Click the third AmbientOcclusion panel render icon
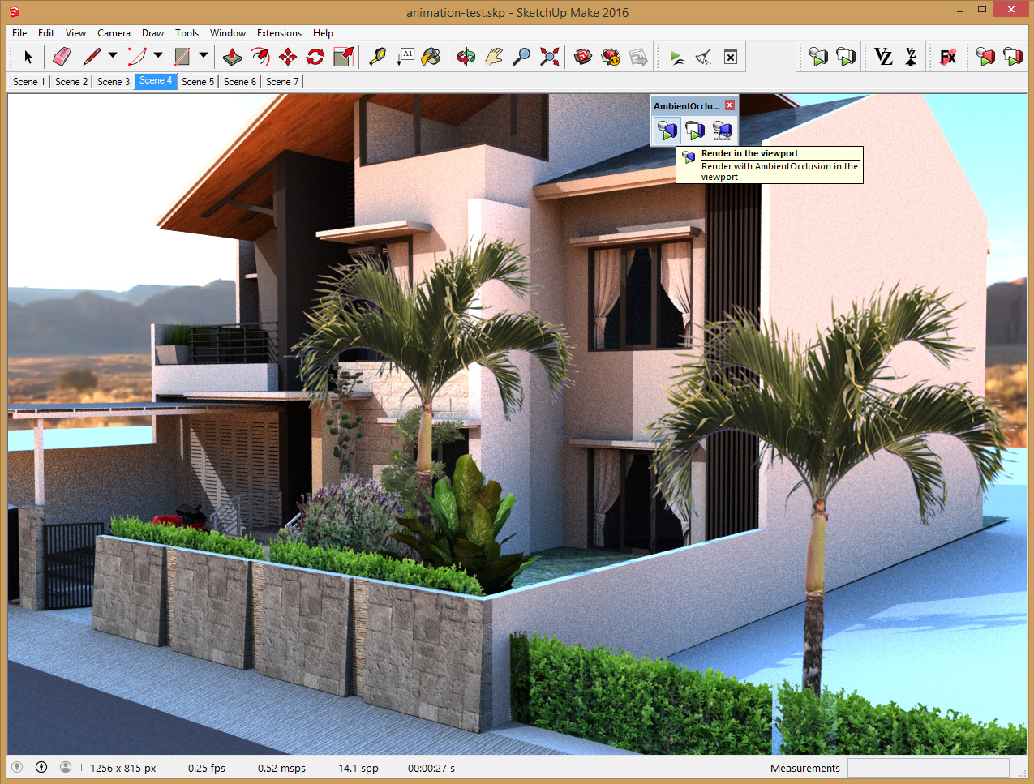 pos(722,130)
